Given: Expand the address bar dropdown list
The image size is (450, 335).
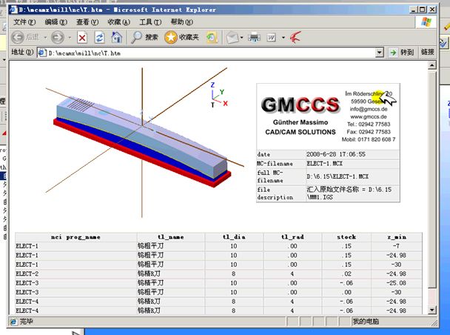Looking at the screenshot, I should (380, 53).
